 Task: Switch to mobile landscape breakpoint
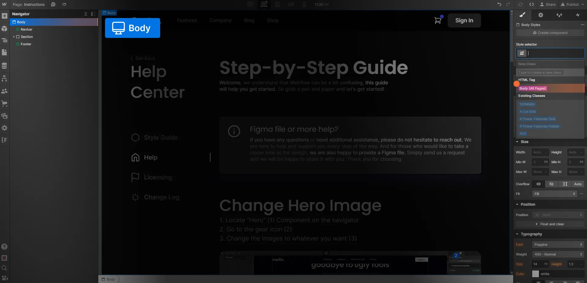[291, 4]
